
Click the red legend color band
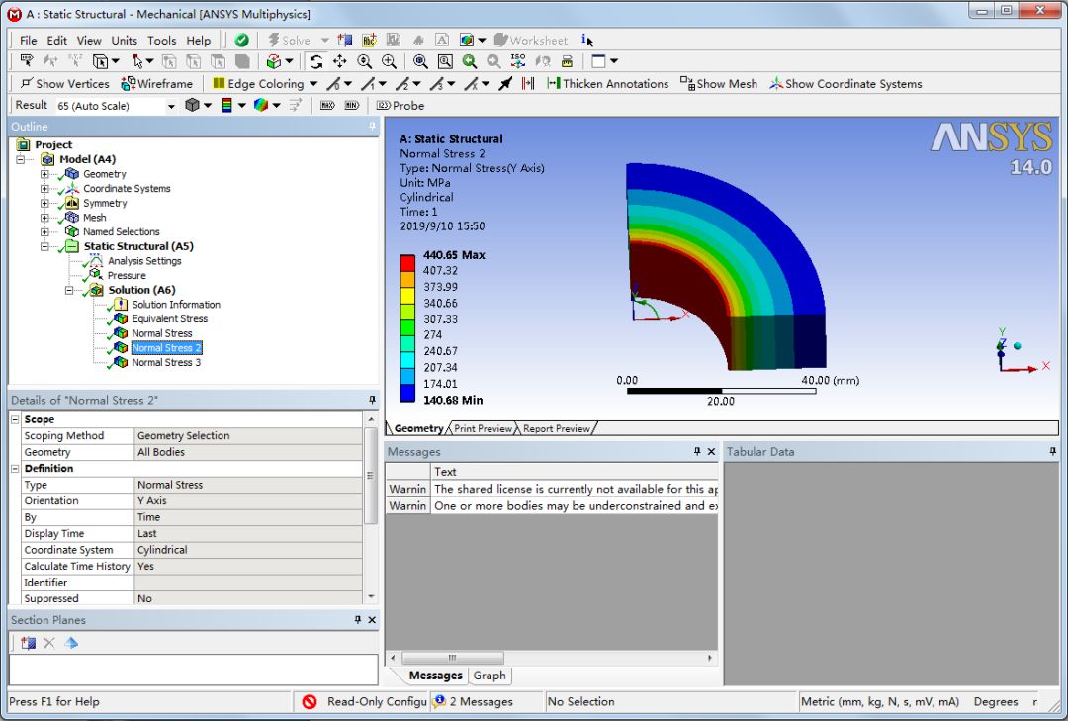pyautogui.click(x=407, y=262)
